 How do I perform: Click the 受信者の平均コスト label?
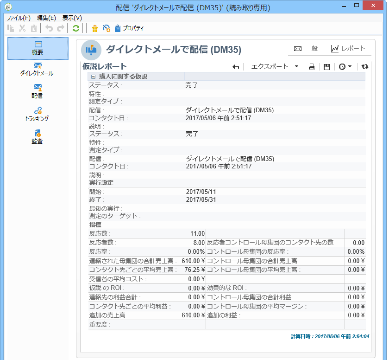coord(118,279)
